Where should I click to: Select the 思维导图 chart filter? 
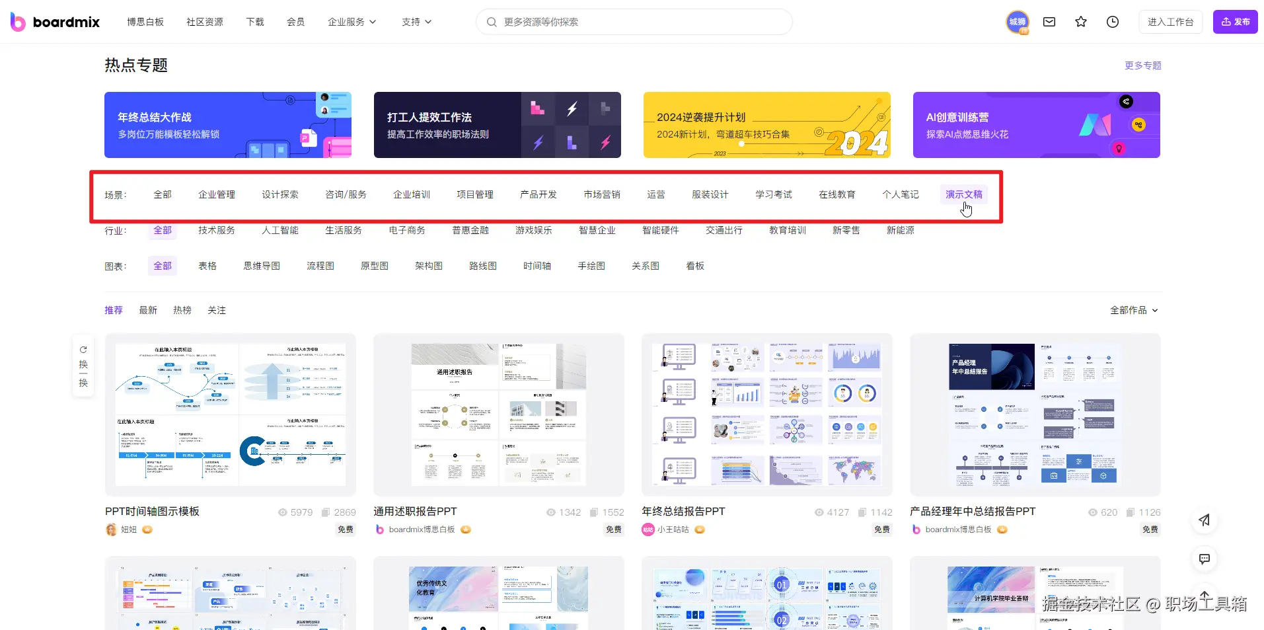pos(261,265)
